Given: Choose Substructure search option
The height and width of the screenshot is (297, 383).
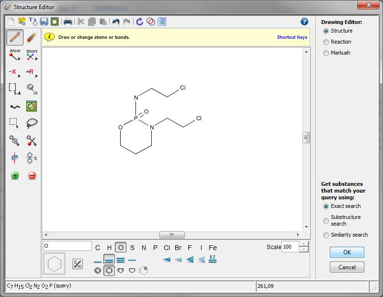Looking at the screenshot, I should 326,220.
